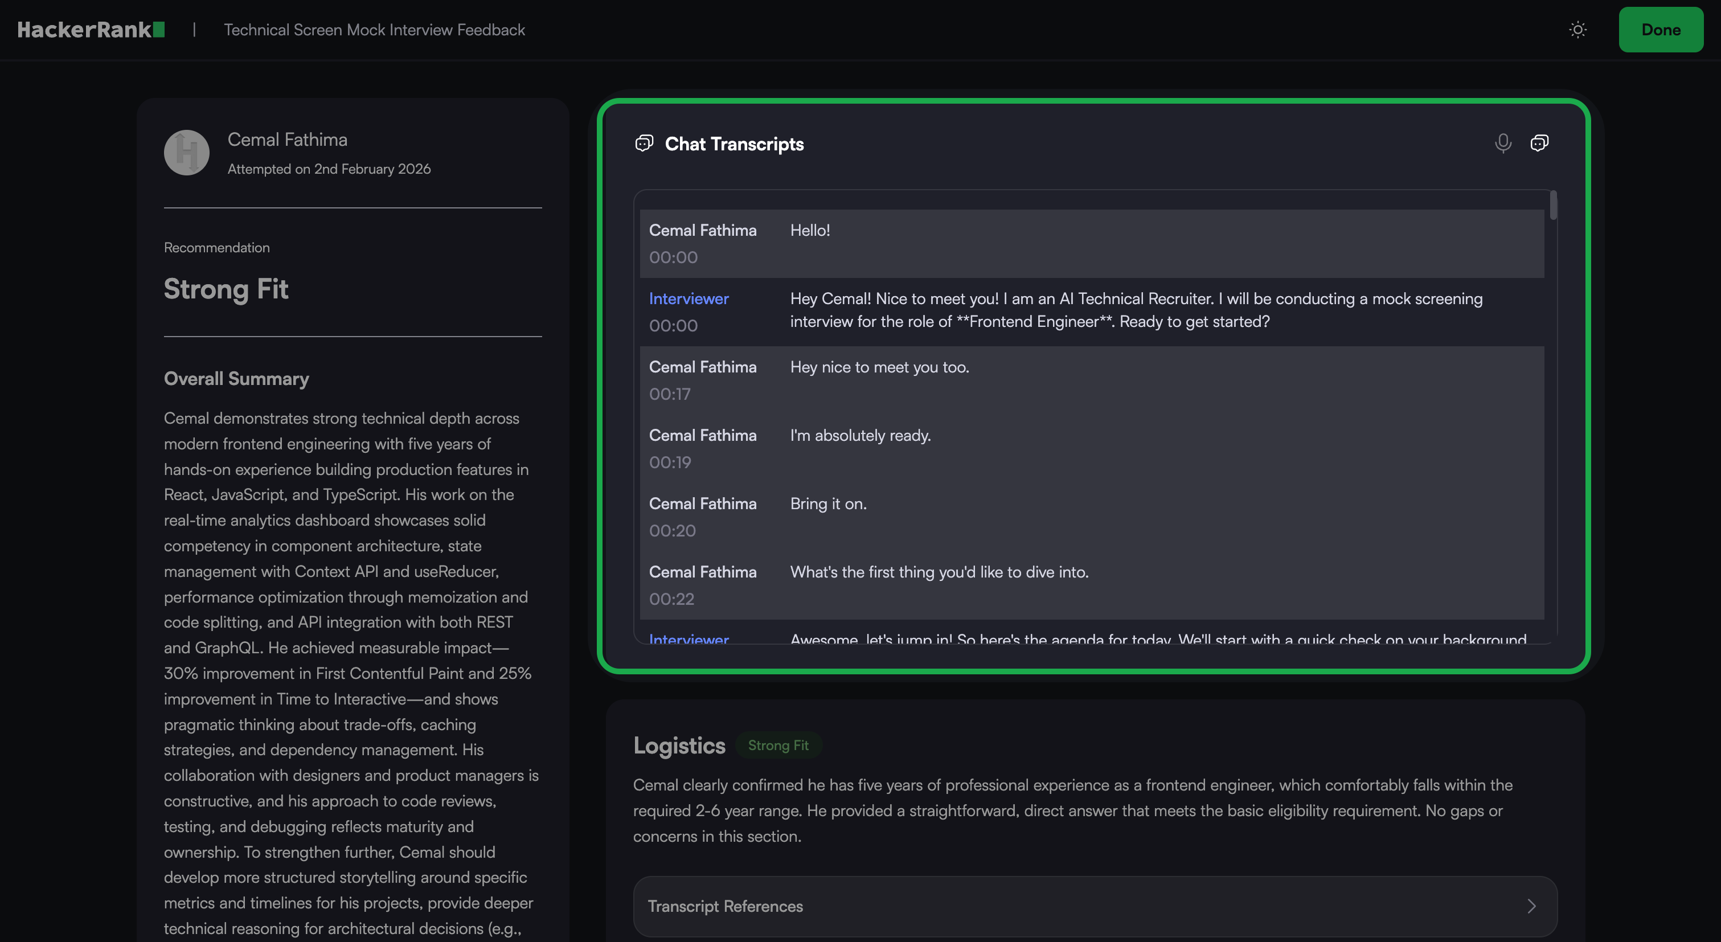1721x942 pixels.
Task: Select chat view icon beside the microphone
Action: (1539, 143)
